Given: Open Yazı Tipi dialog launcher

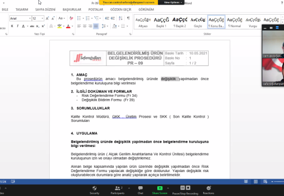Looking at the screenshot, I should 73,34.
